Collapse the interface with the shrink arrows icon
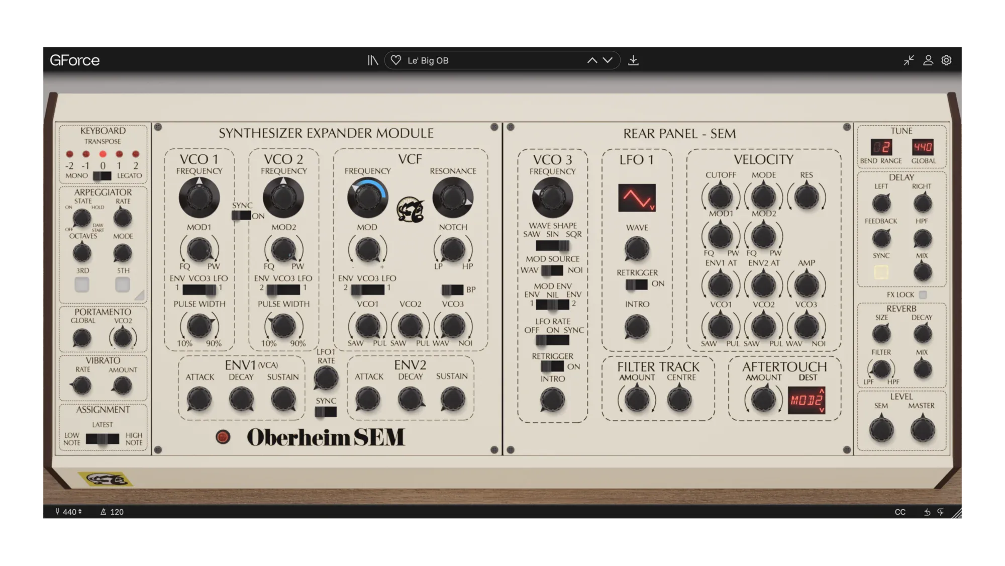The image size is (1005, 566). coord(909,60)
